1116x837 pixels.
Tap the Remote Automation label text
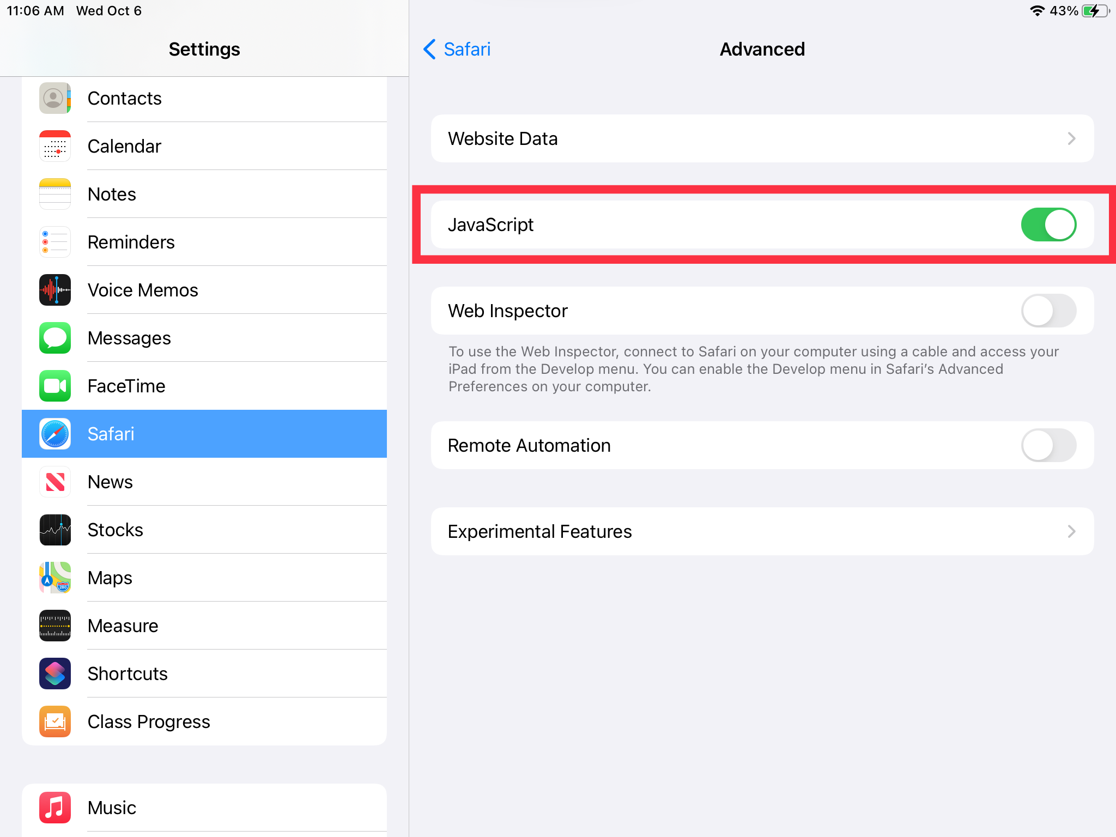coord(529,445)
